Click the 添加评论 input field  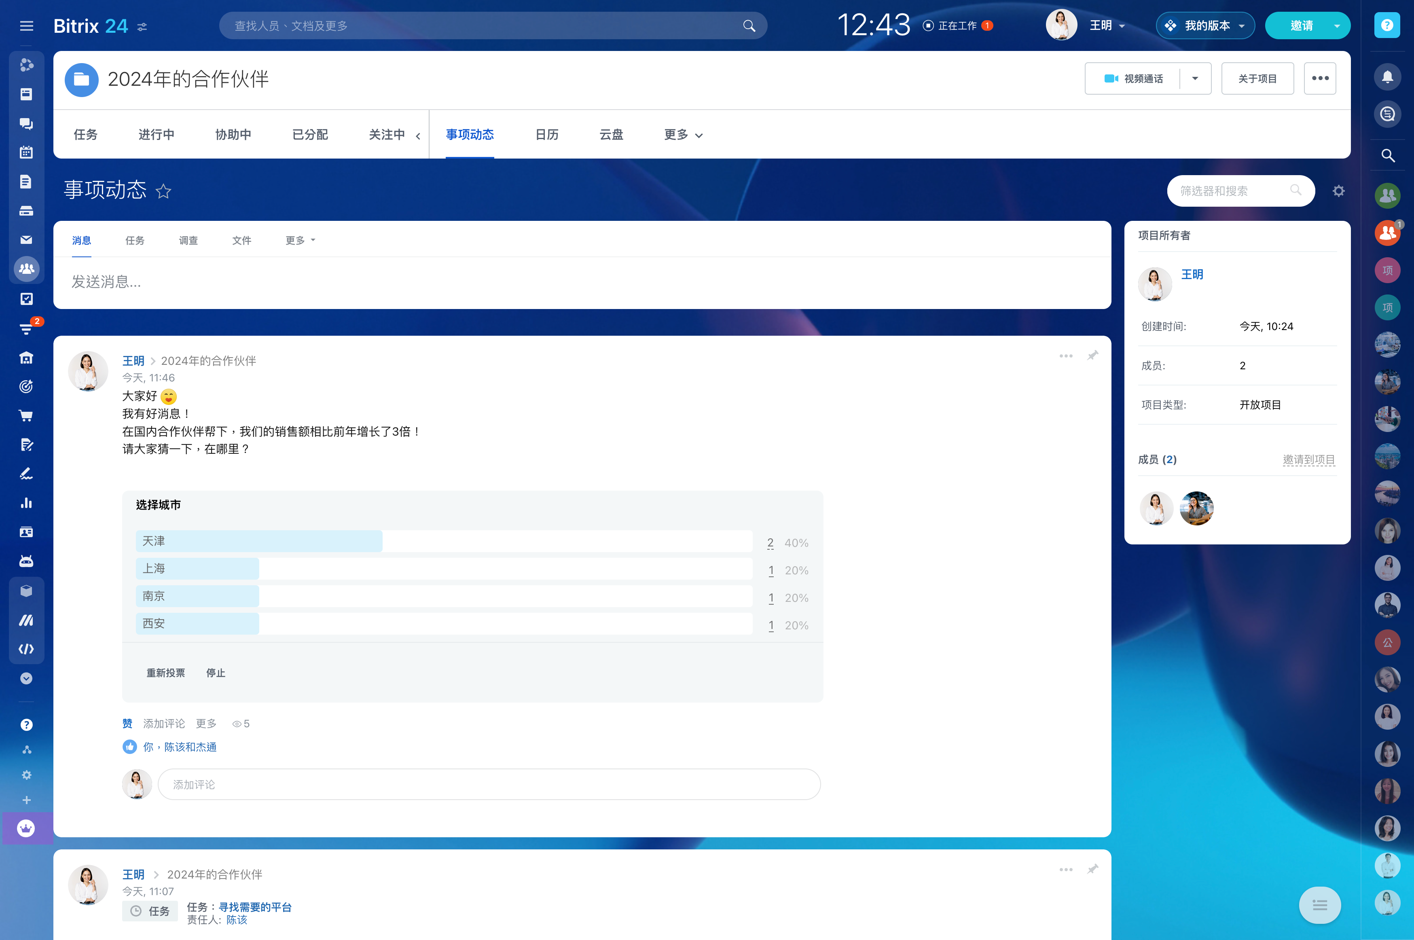pos(489,784)
